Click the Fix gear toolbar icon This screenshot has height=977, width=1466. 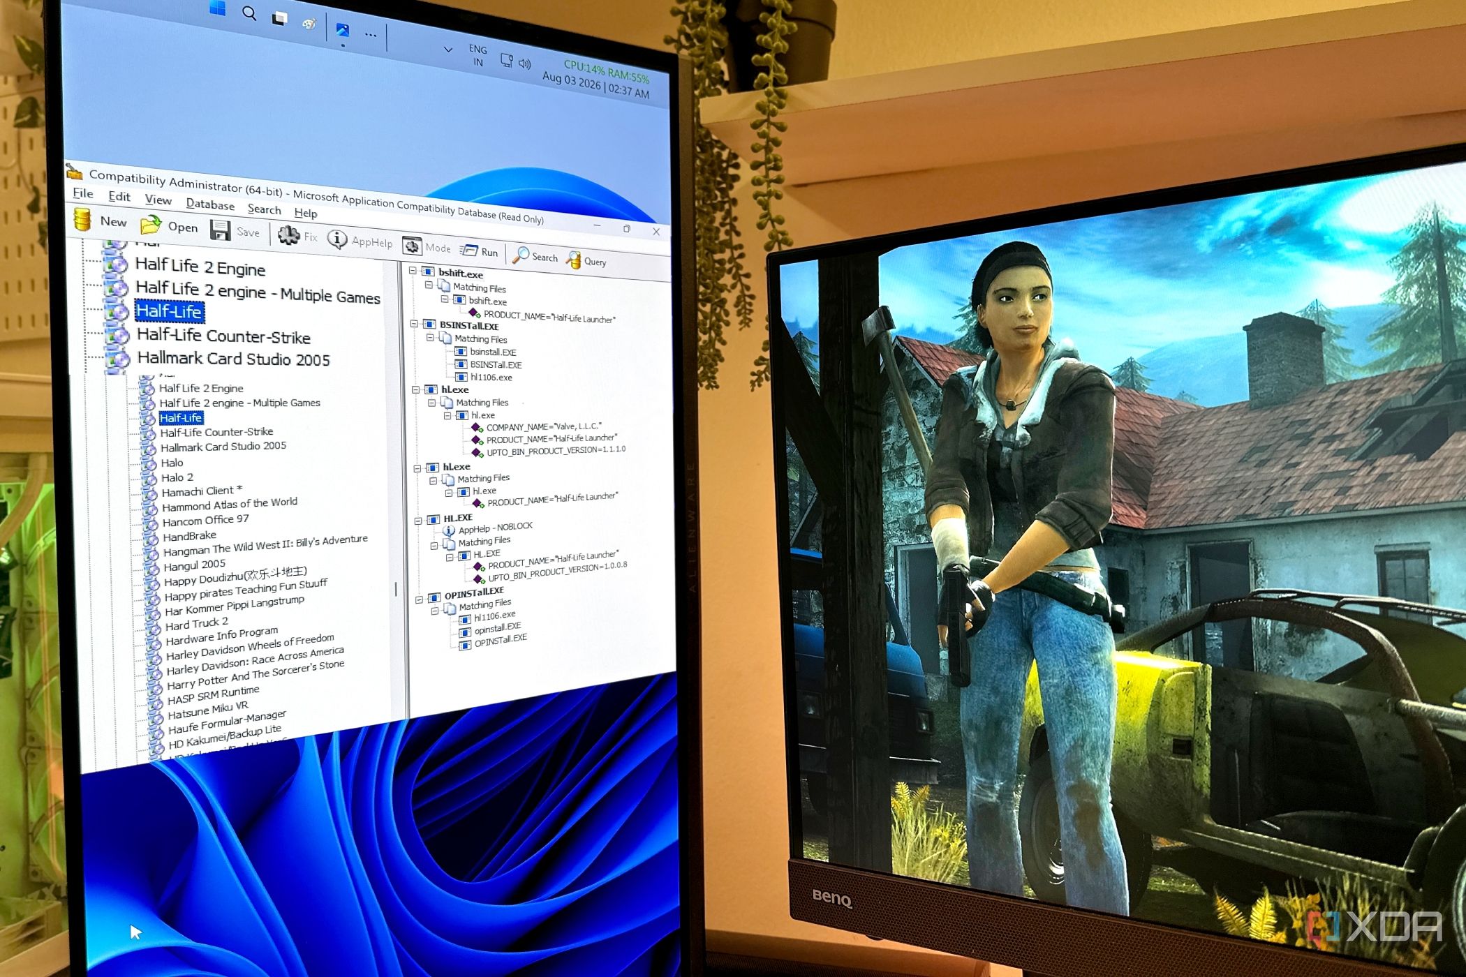coord(288,235)
